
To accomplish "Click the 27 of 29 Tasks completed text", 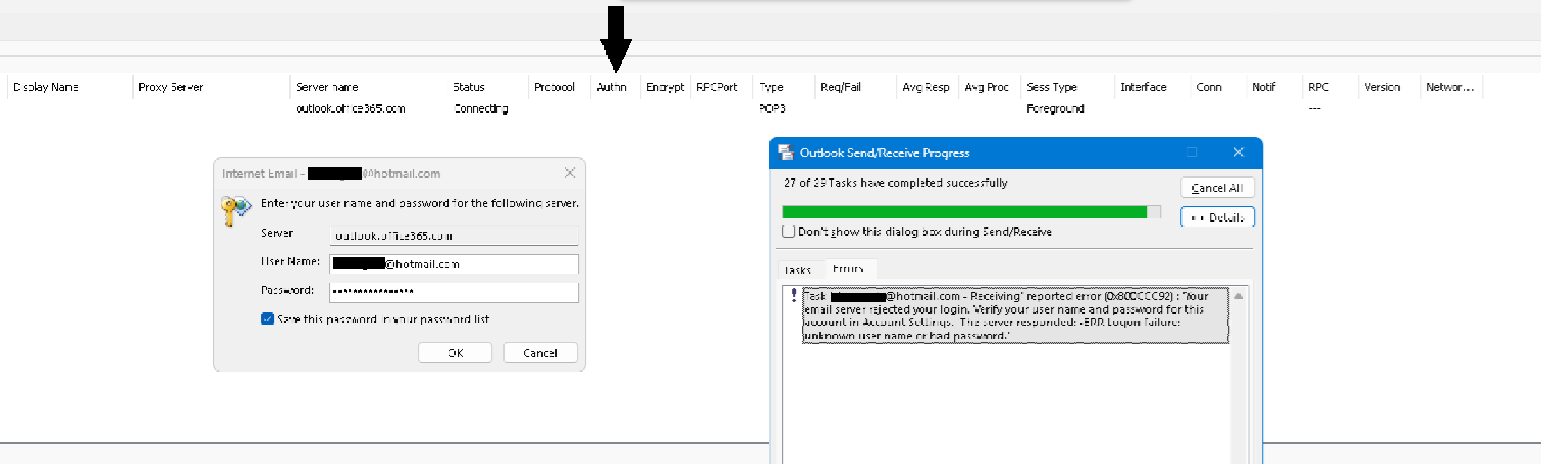I will click(x=895, y=183).
